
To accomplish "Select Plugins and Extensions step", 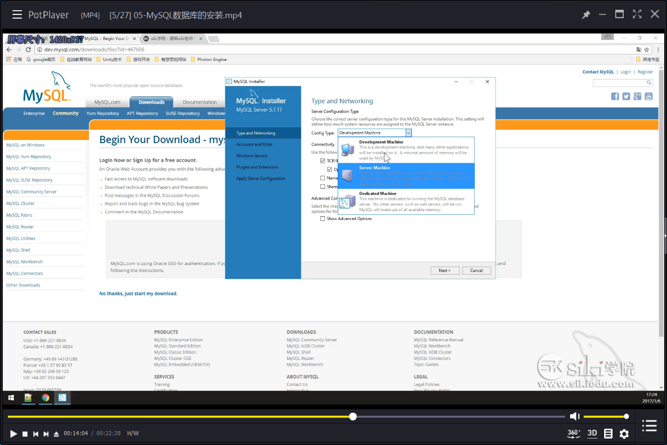I will point(257,167).
